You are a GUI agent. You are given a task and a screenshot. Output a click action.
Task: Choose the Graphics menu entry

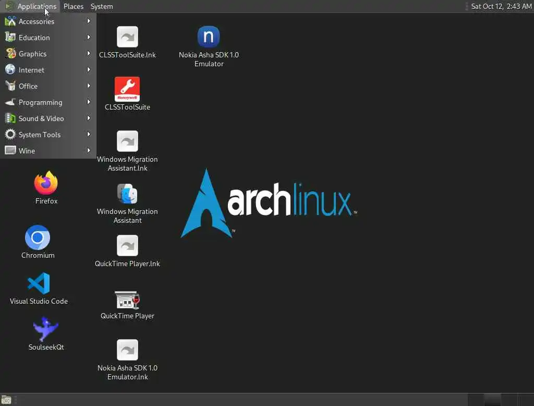[x=48, y=54]
